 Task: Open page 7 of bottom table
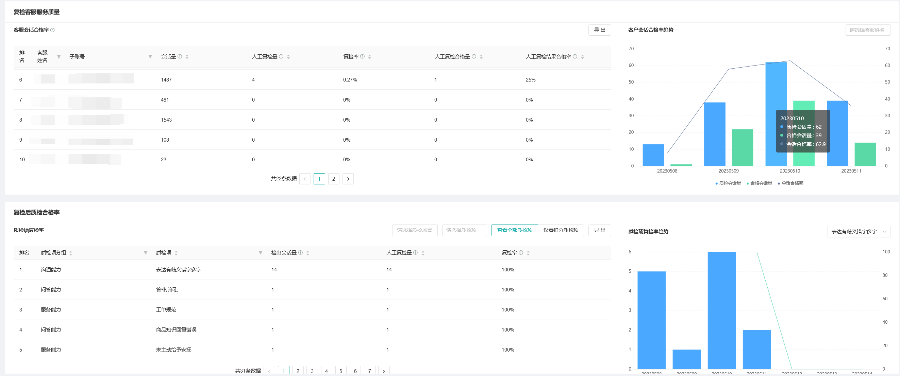(x=370, y=371)
